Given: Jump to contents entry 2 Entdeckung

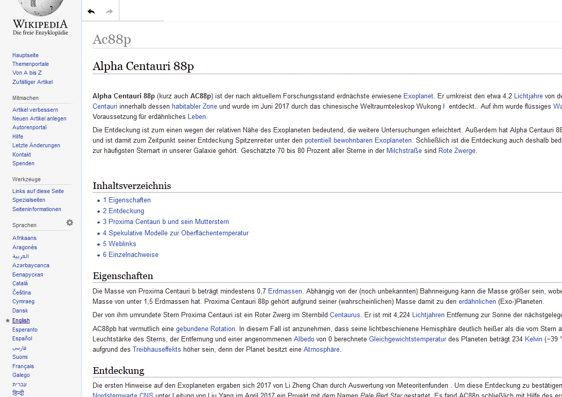Looking at the screenshot, I should tap(124, 211).
